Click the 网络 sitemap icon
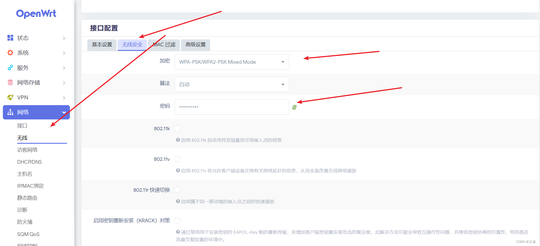This screenshot has width=540, height=246. [x=10, y=112]
